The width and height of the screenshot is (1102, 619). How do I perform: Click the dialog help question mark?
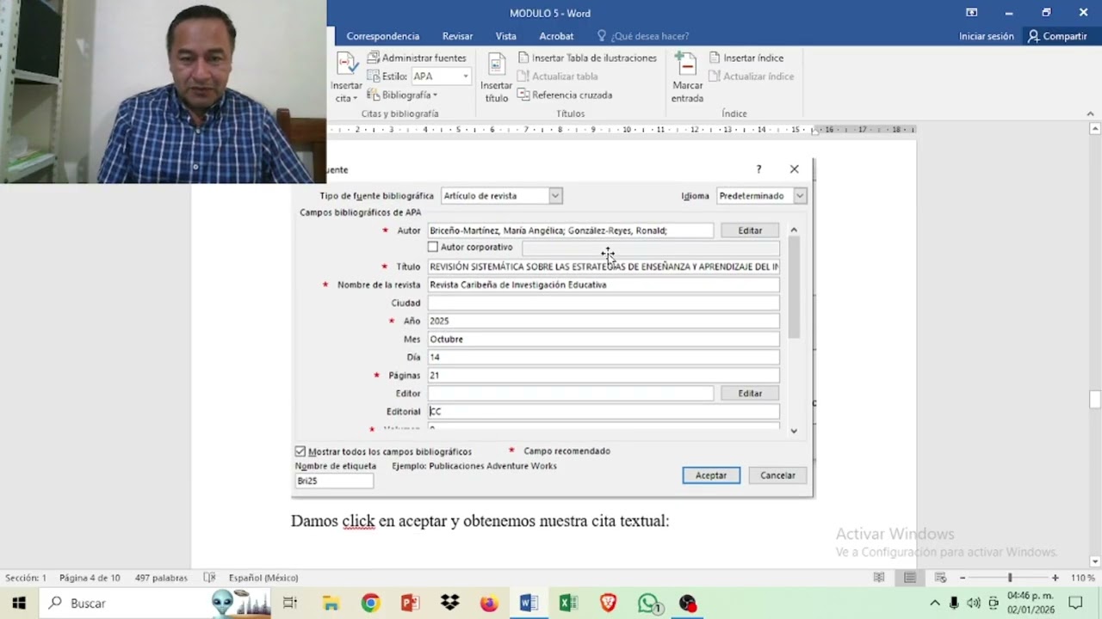[x=758, y=169]
